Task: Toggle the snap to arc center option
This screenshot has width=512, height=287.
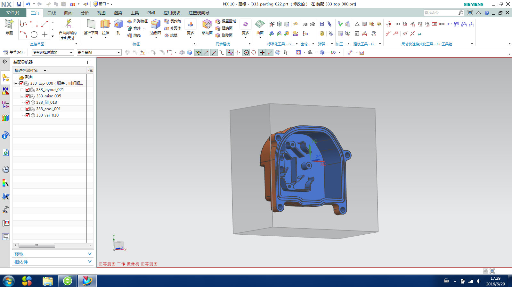Action: [246, 52]
